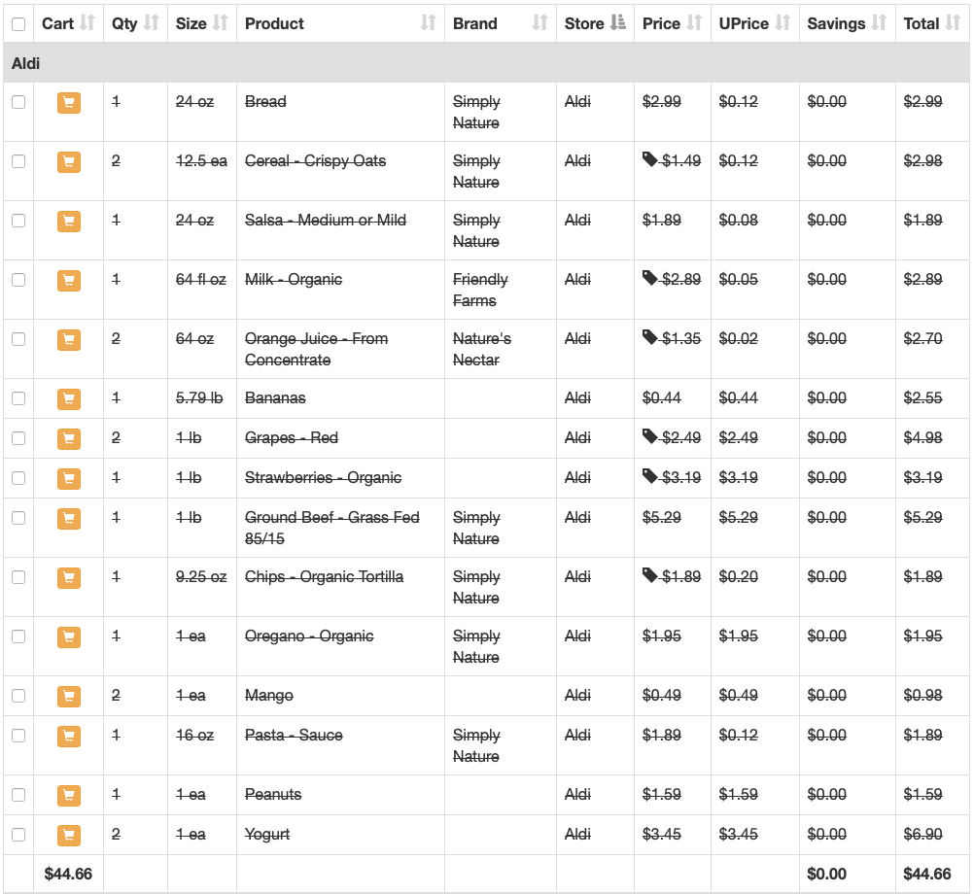Screen dimensions: 974x894
Task: Sort the table by Cart column
Action: point(68,23)
